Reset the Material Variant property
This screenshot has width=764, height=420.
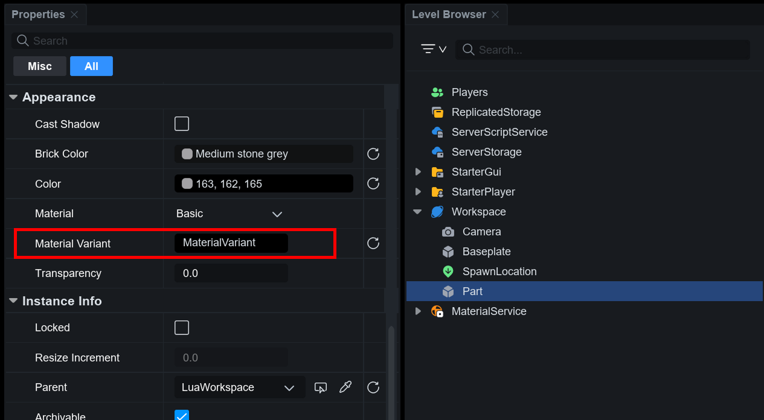tap(373, 243)
